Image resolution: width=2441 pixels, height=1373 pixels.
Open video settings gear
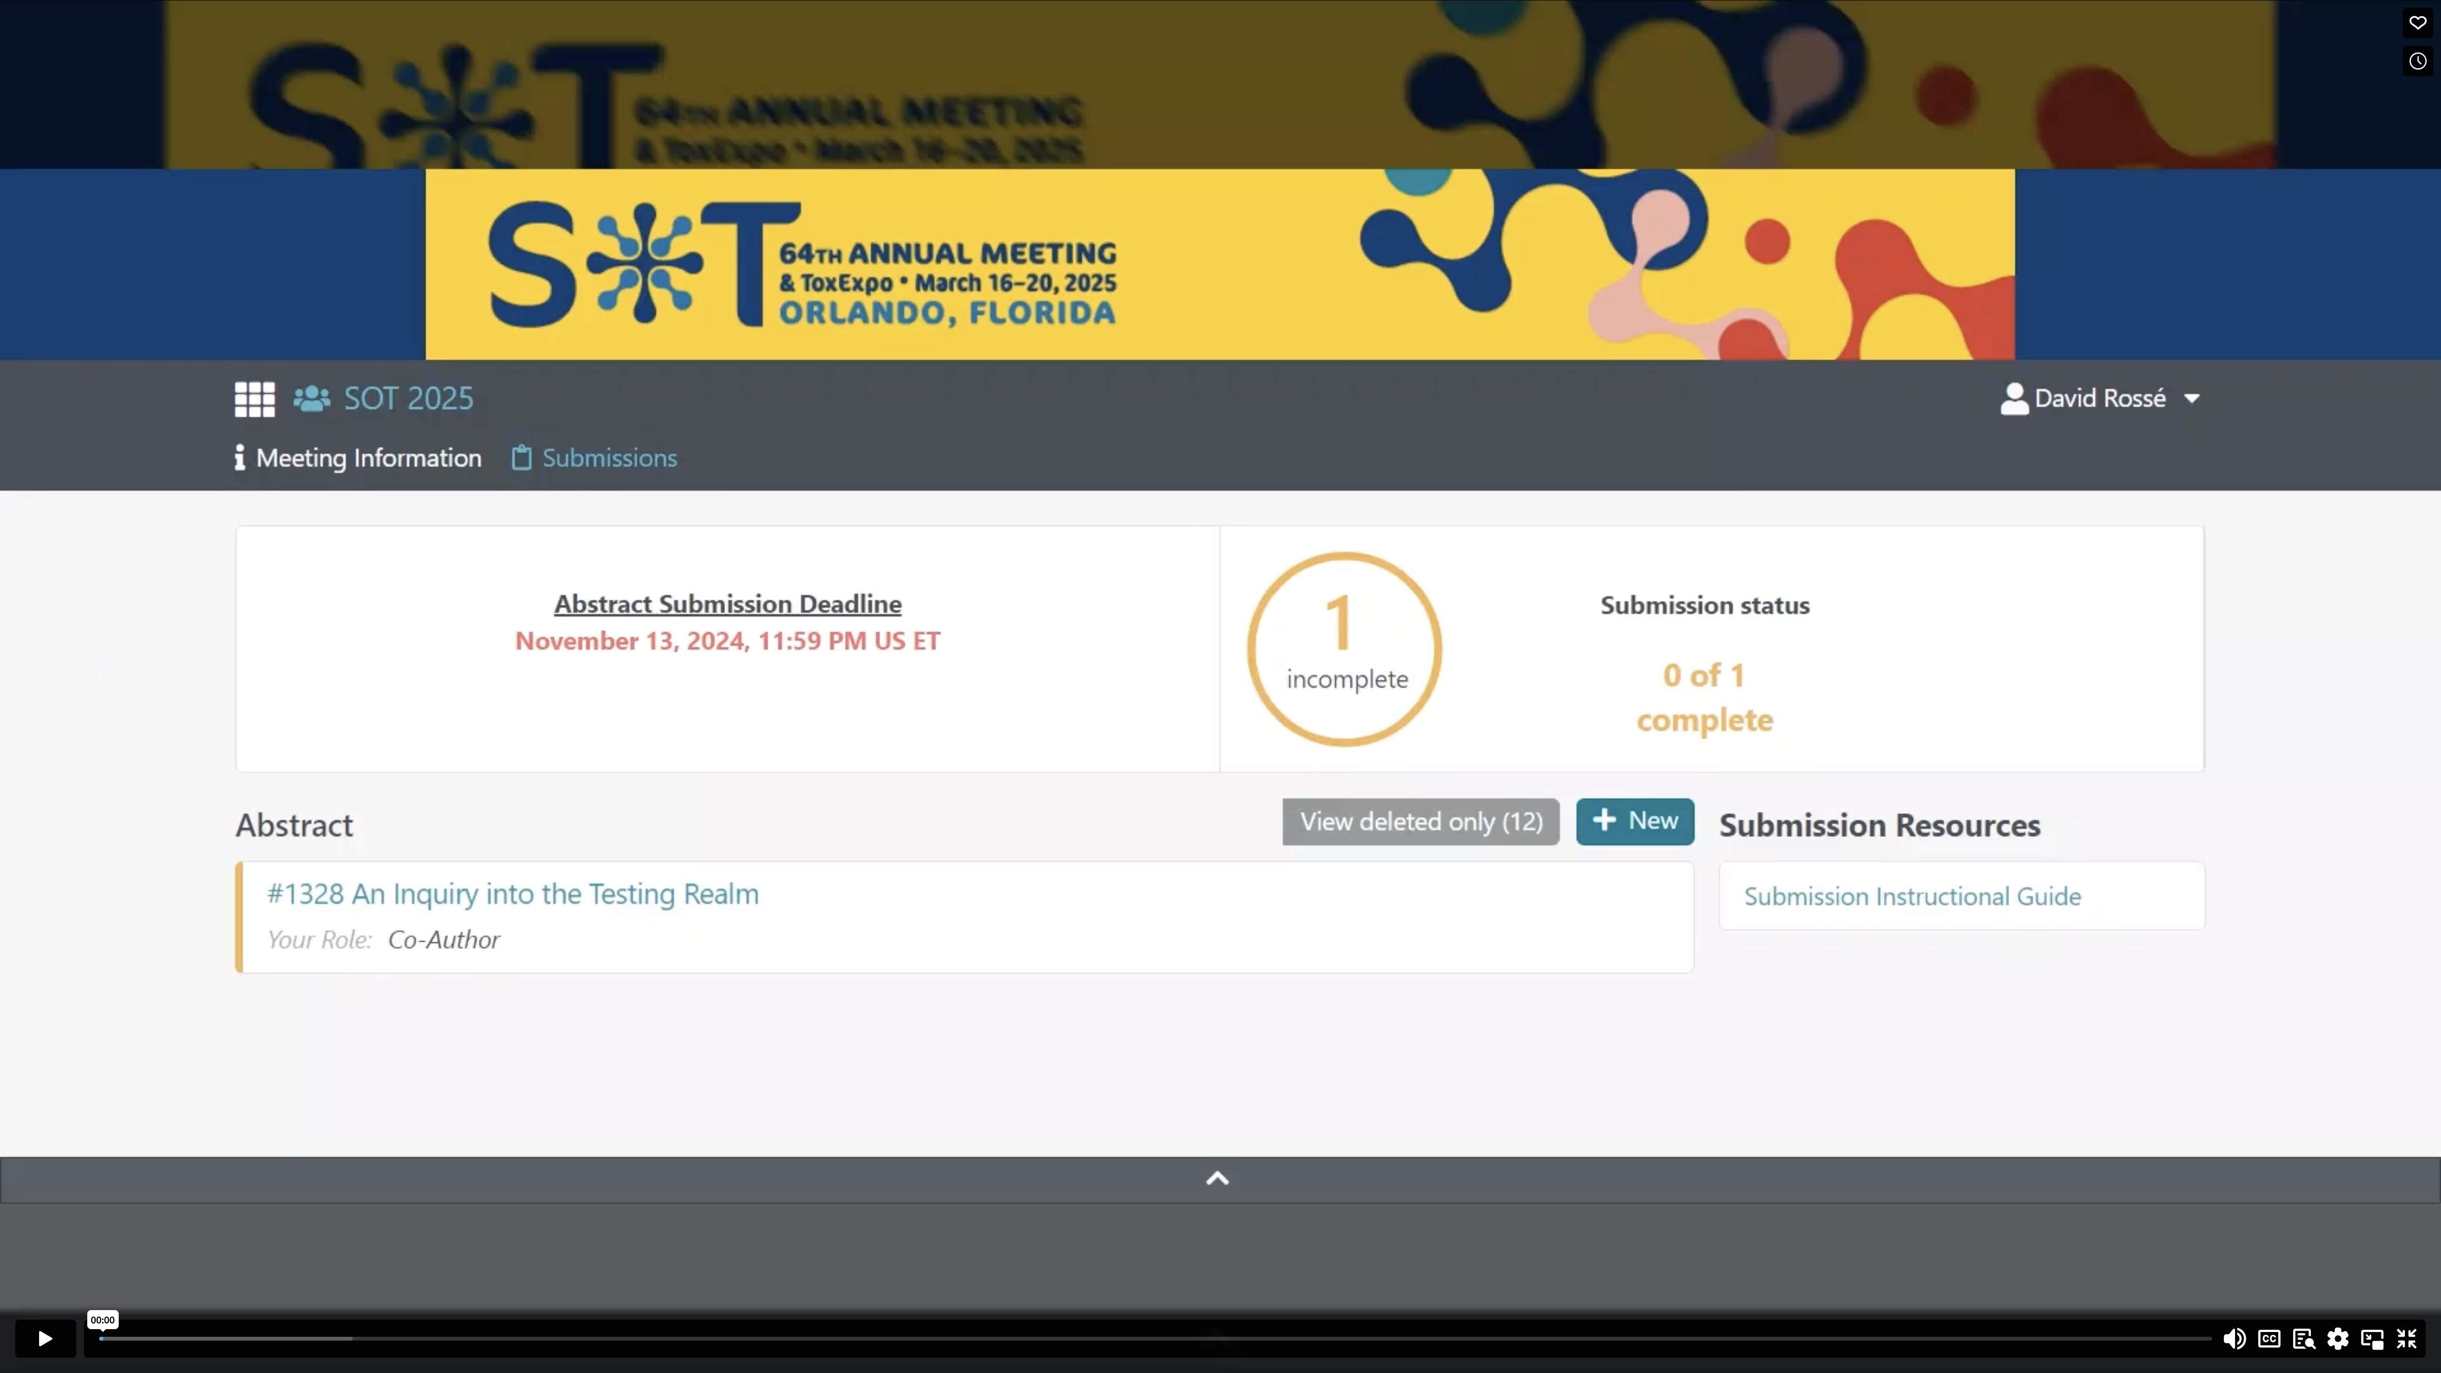tap(2338, 1339)
